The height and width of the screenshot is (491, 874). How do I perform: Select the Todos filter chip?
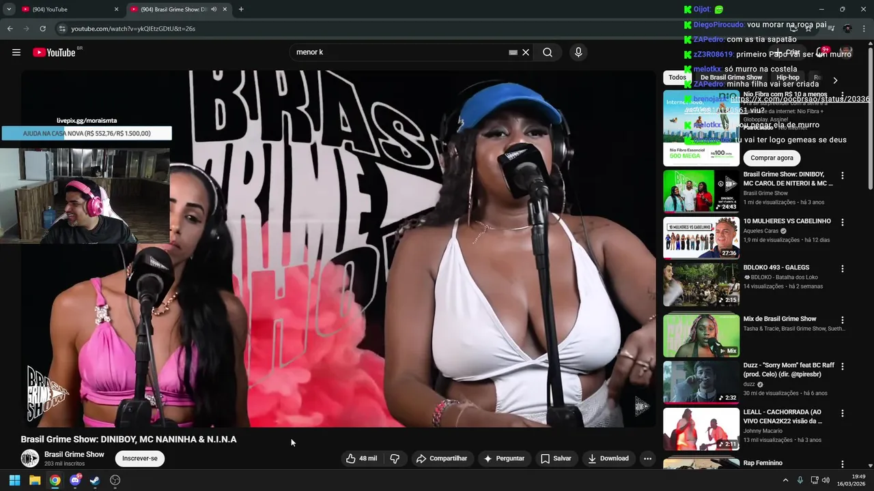[677, 78]
